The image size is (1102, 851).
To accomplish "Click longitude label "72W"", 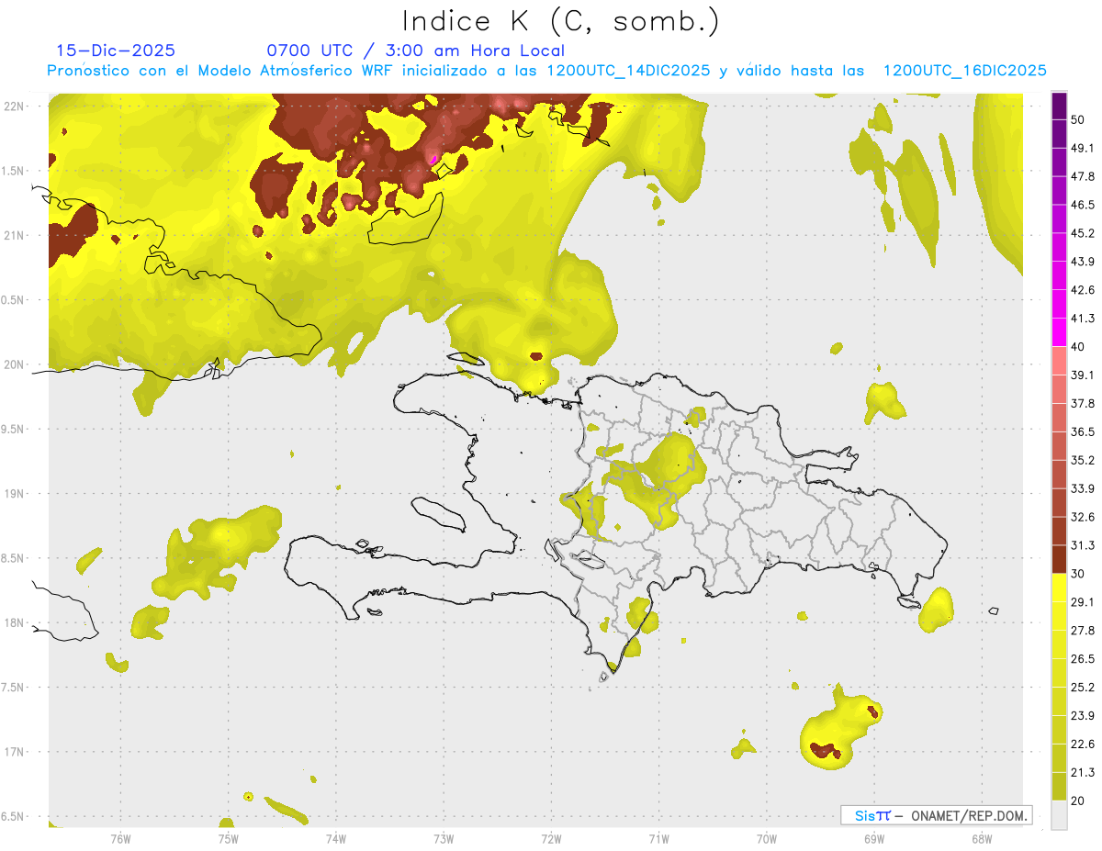I will click(x=551, y=838).
